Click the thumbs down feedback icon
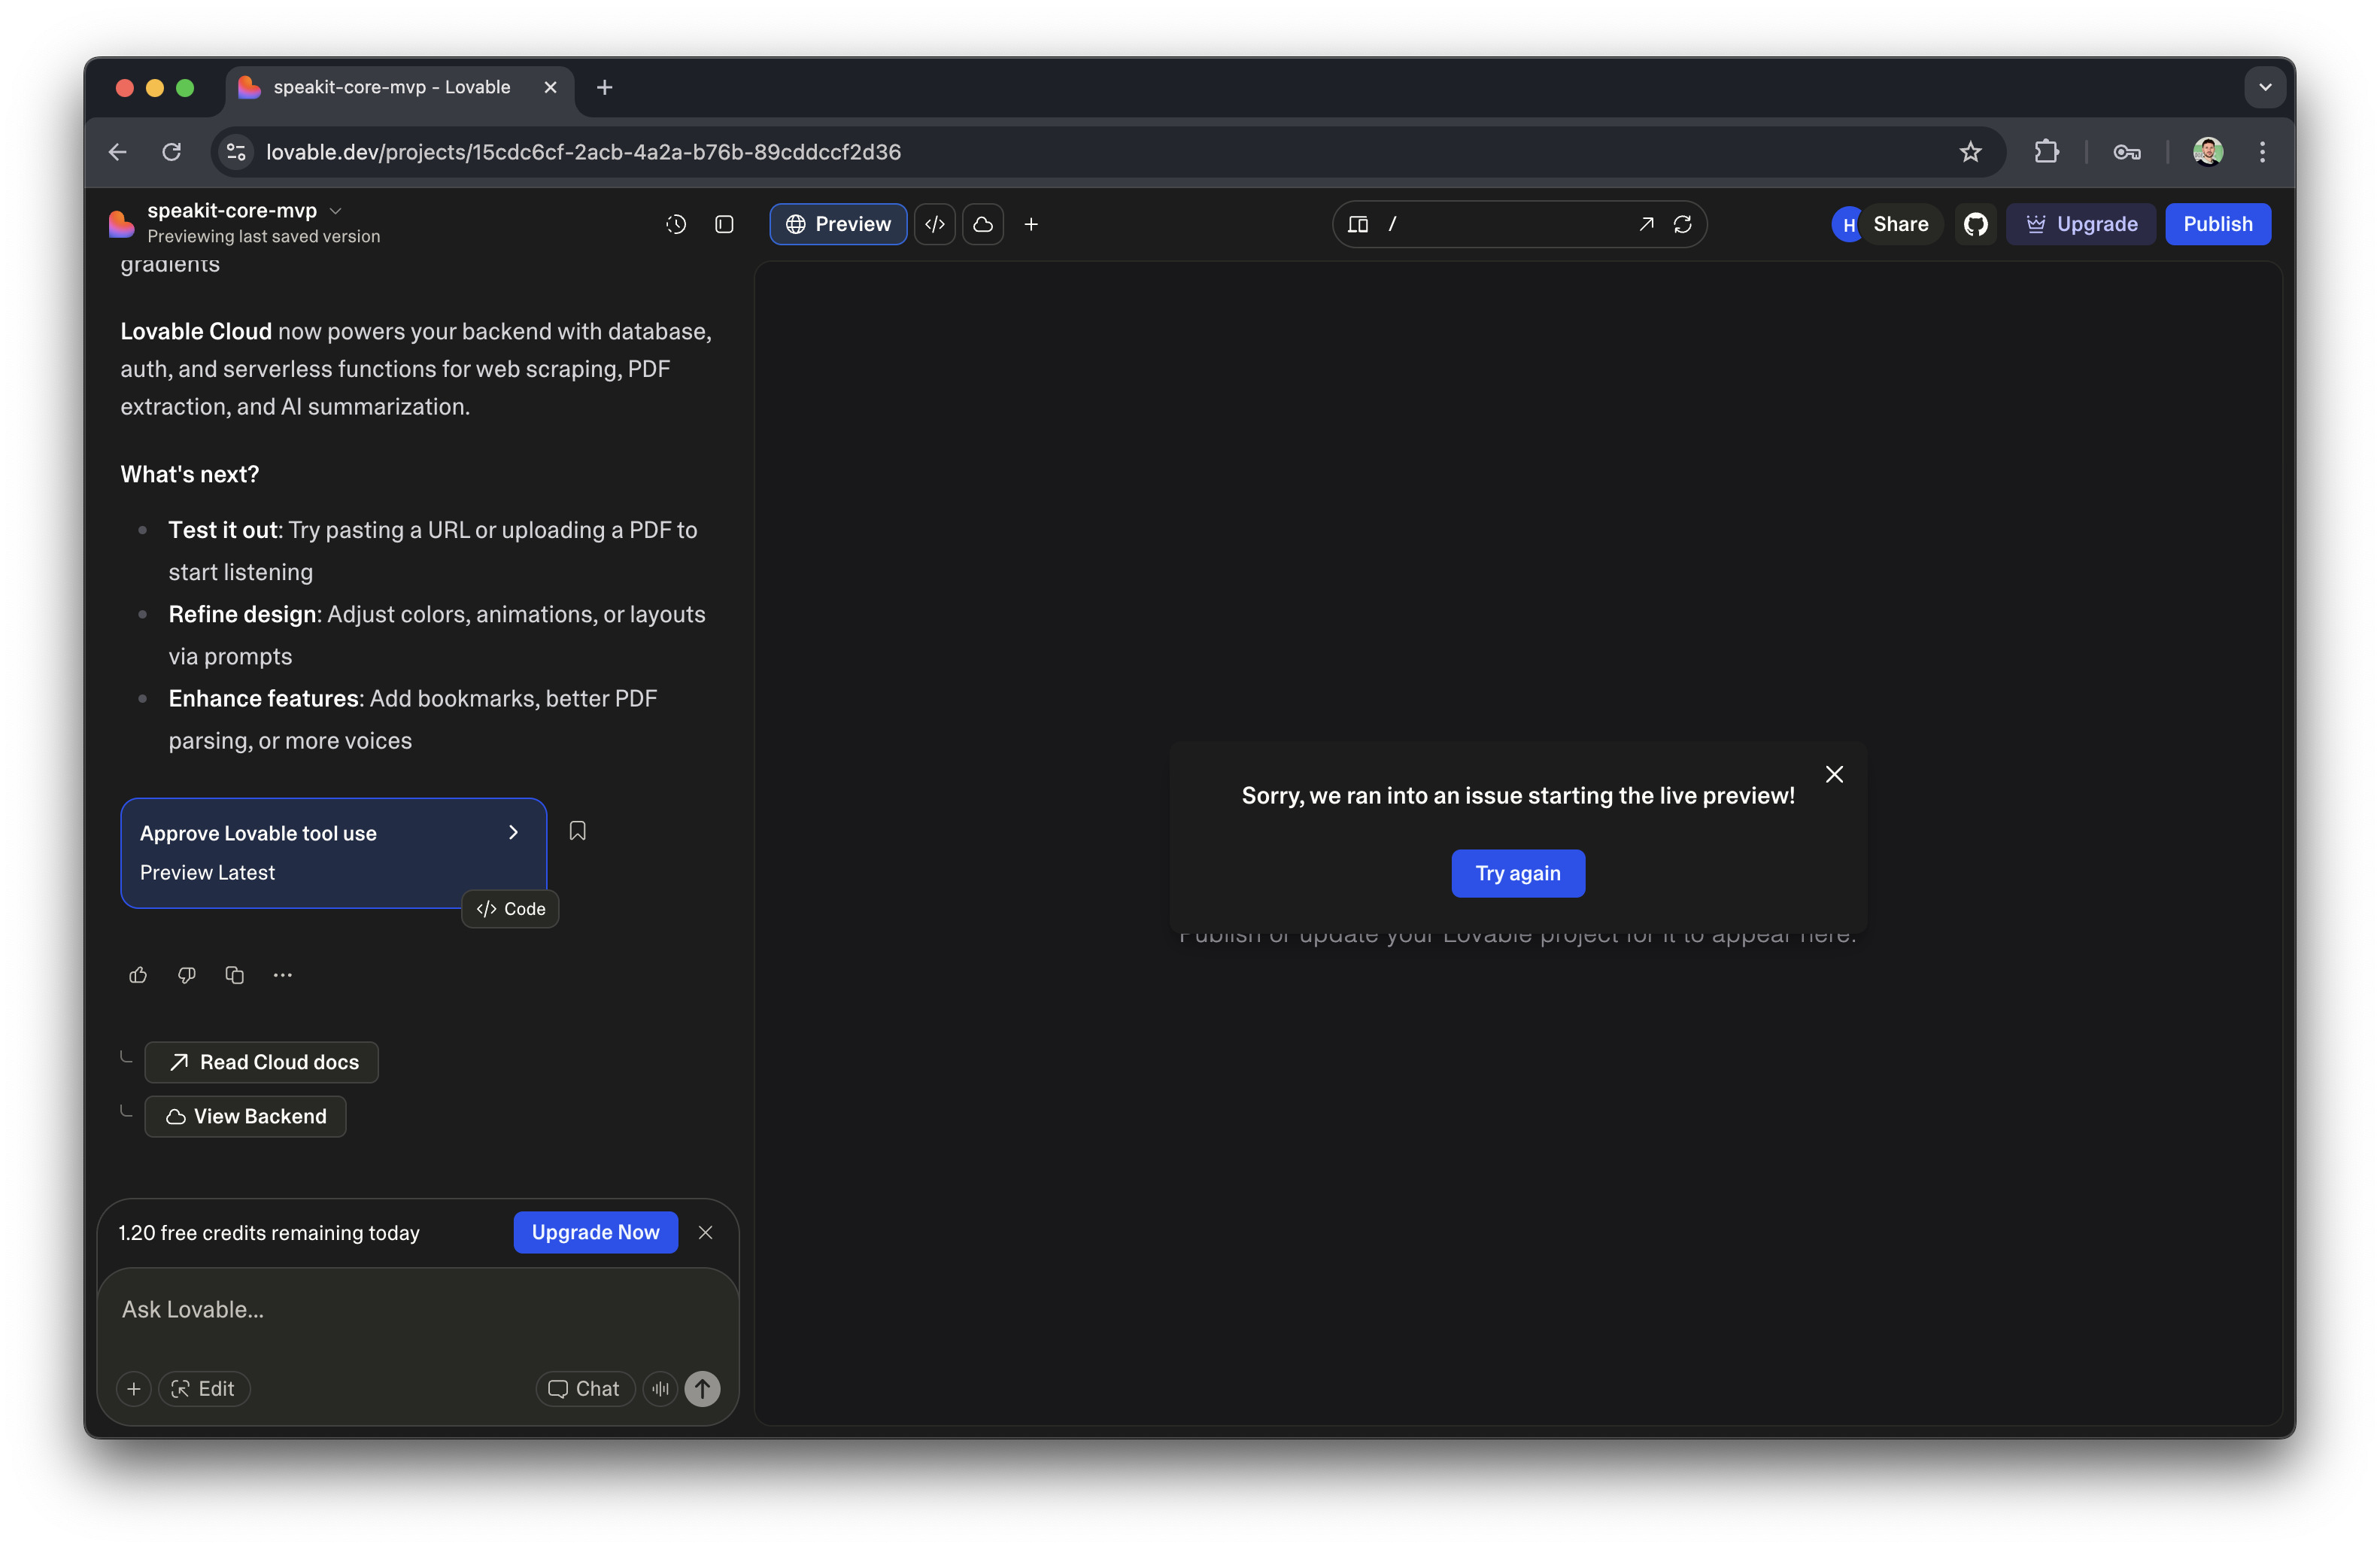Viewport: 2380px width, 1550px height. click(186, 975)
